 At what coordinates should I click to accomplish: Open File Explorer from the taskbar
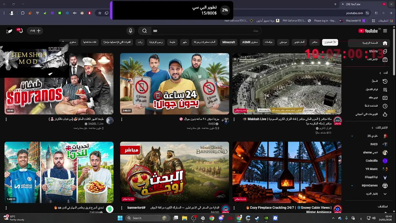coord(185,218)
